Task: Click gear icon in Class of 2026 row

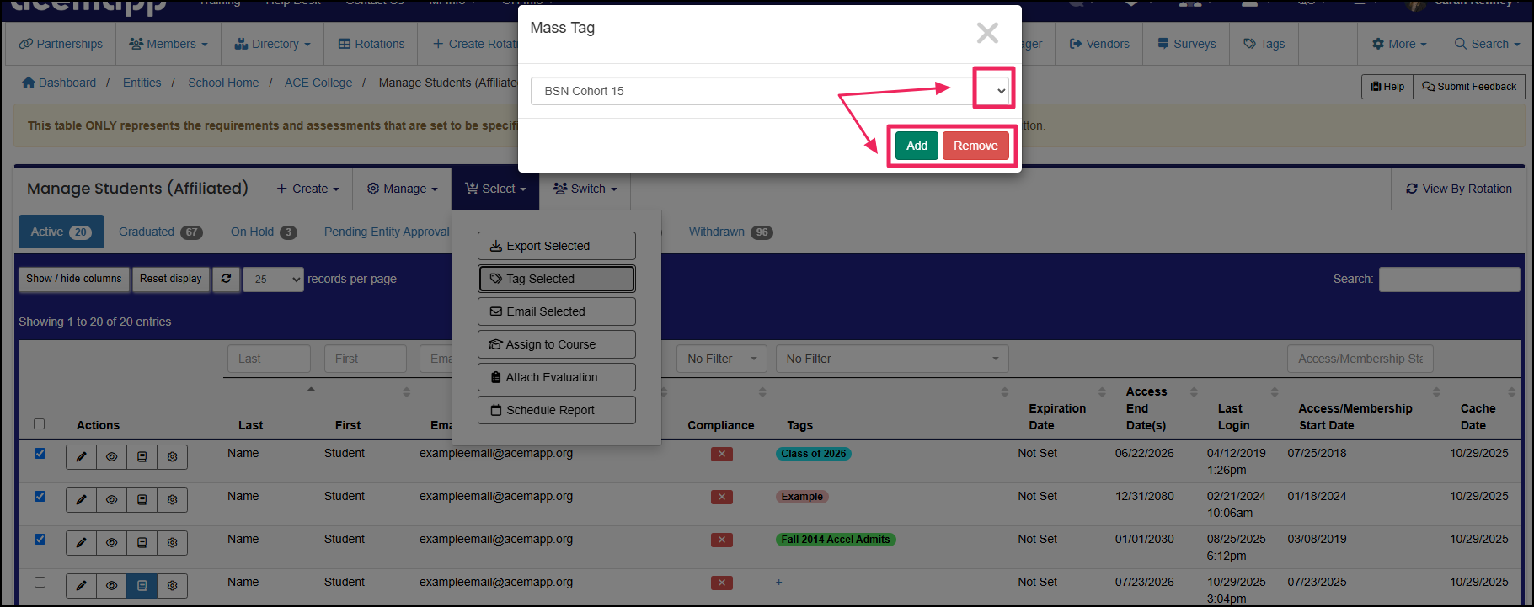Action: pos(172,457)
